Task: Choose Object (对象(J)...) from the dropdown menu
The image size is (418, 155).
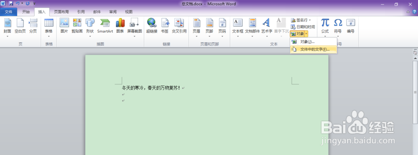Action: click(x=313, y=42)
